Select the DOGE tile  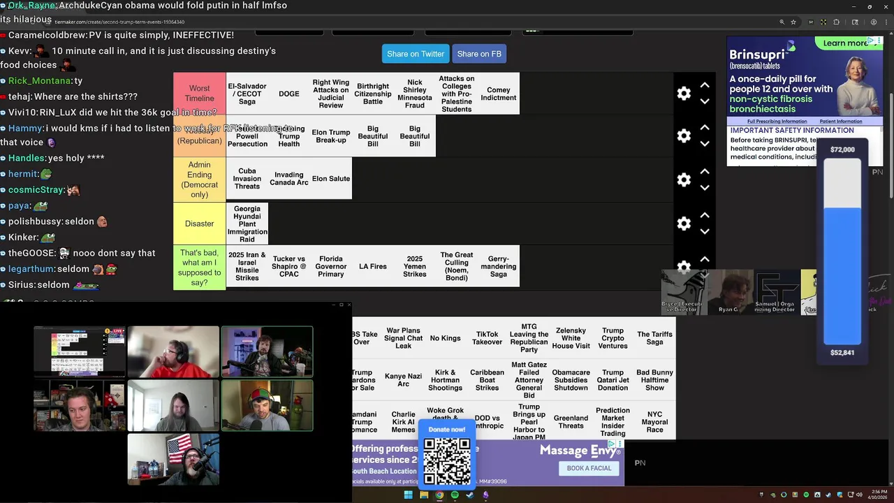point(289,94)
